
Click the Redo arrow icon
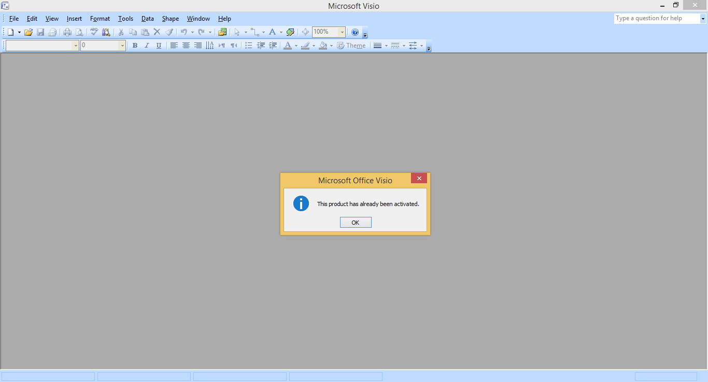click(202, 32)
